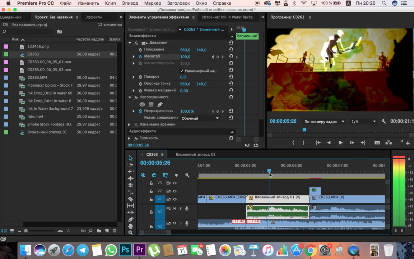
Task: Collapse the Motion effect section
Action: click(x=130, y=42)
